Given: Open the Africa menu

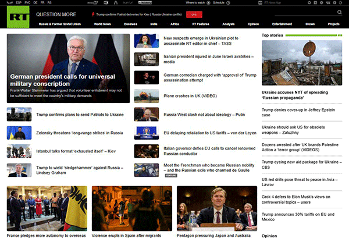Looking at the screenshot, I should 174,24.
